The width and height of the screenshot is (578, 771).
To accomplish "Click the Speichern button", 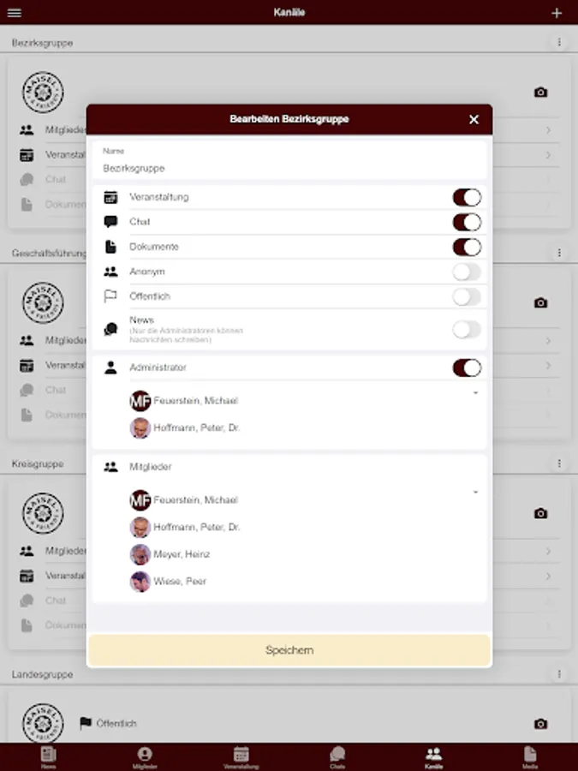I will pos(289,650).
